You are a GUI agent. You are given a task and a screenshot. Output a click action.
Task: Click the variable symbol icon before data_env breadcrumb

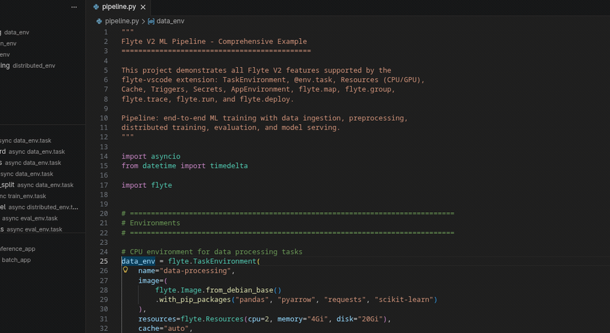(x=151, y=21)
